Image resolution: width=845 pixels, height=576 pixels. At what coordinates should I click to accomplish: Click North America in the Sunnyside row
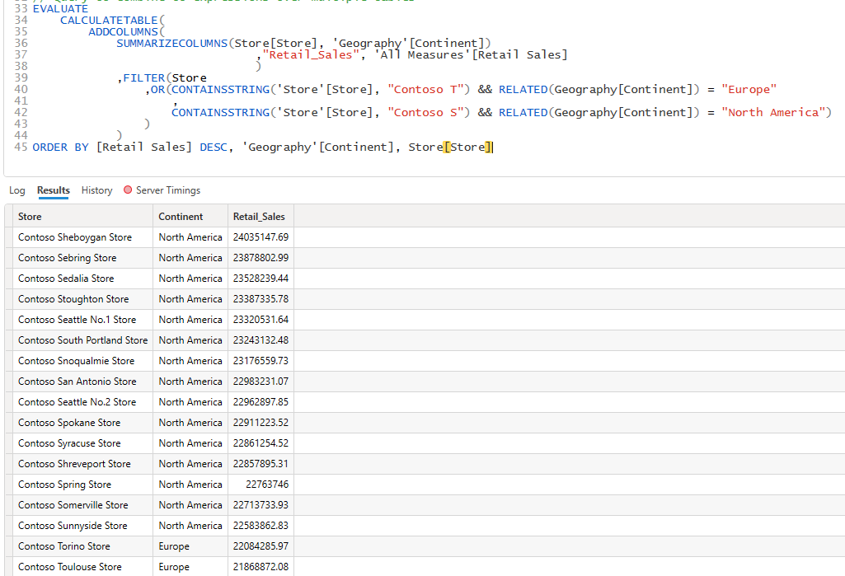(x=190, y=526)
